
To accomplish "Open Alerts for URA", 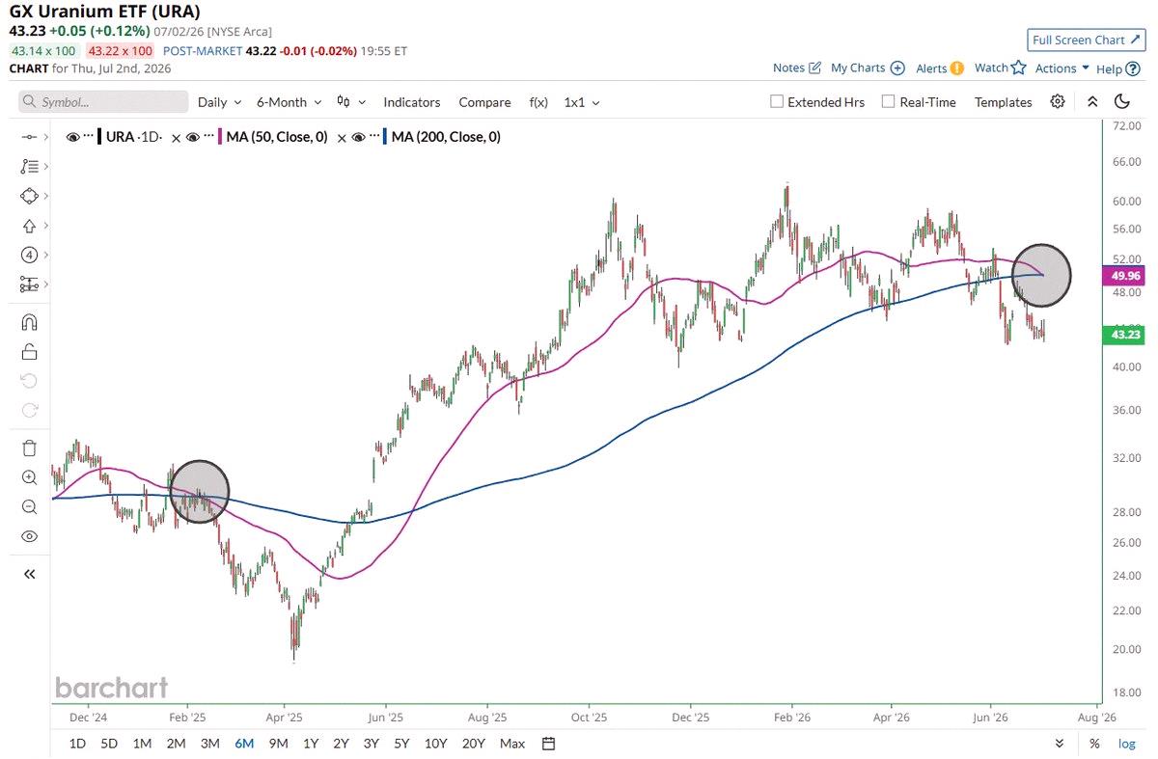I will click(940, 68).
